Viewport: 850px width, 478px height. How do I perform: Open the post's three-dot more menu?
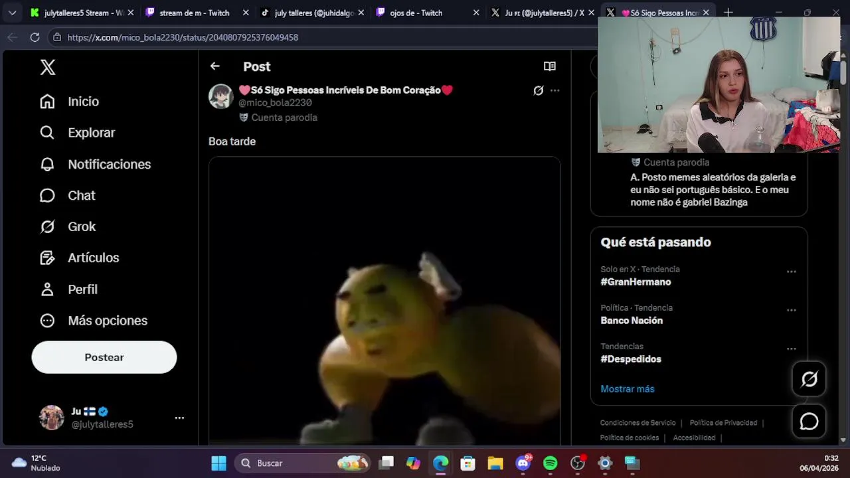click(554, 90)
